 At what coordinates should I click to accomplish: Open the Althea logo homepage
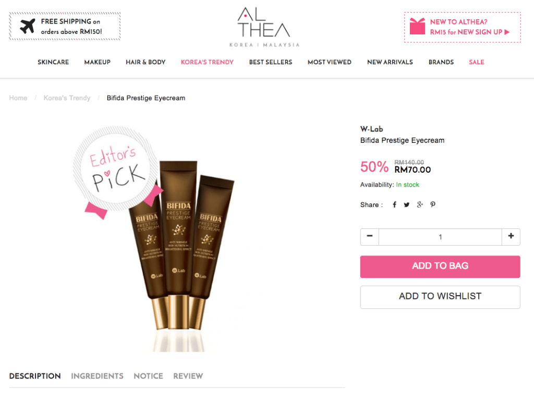(x=264, y=27)
